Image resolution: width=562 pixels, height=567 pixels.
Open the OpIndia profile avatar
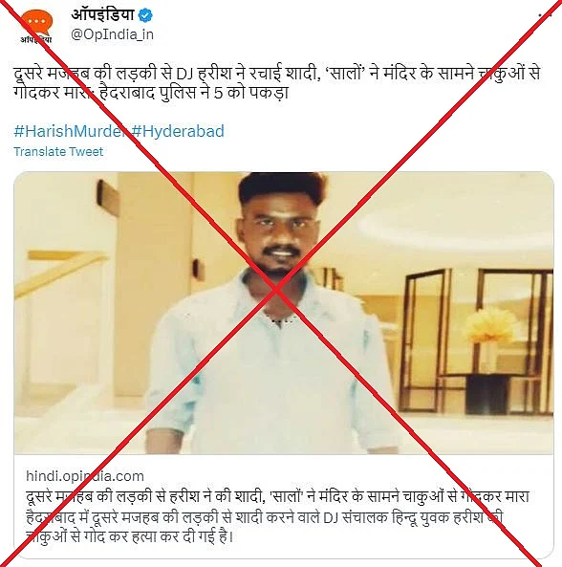[35, 27]
